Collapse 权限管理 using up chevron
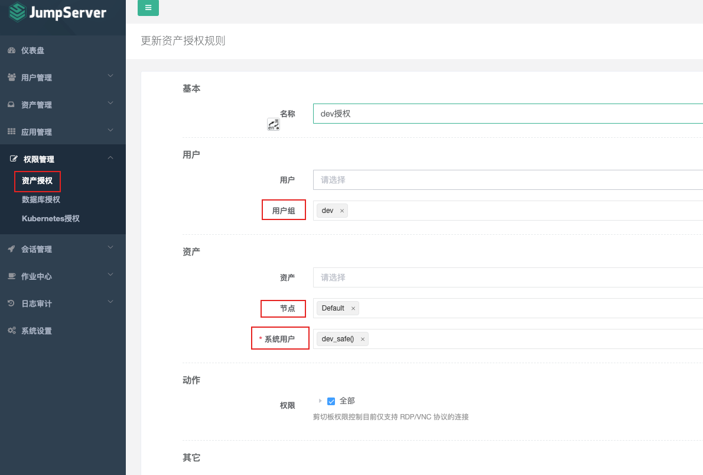Viewport: 703px width, 475px height. (110, 157)
